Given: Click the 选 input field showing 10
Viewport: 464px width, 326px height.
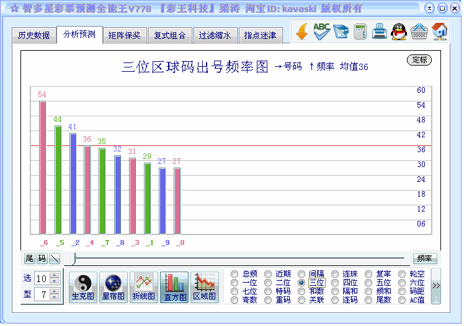Looking at the screenshot, I should 42,278.
